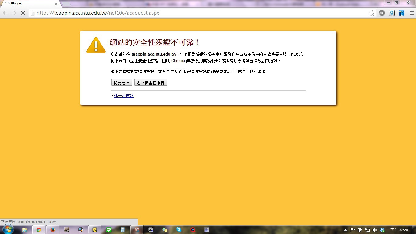Open the Dropbox tray icon
Viewport: 416px width, 234px height.
(382, 230)
